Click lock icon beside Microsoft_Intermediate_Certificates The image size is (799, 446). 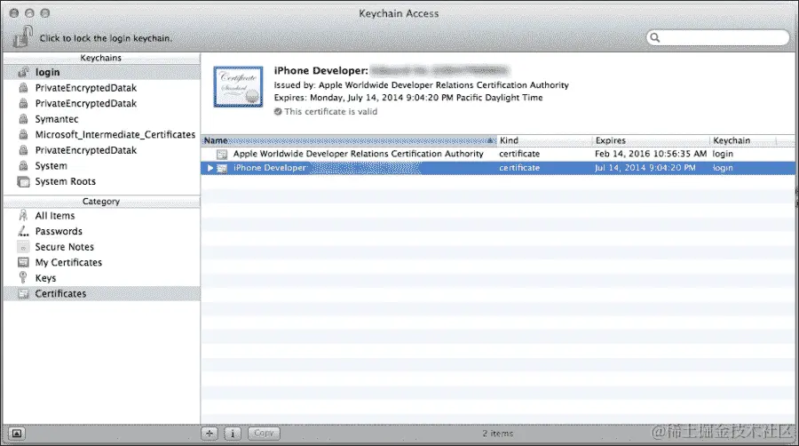23,134
